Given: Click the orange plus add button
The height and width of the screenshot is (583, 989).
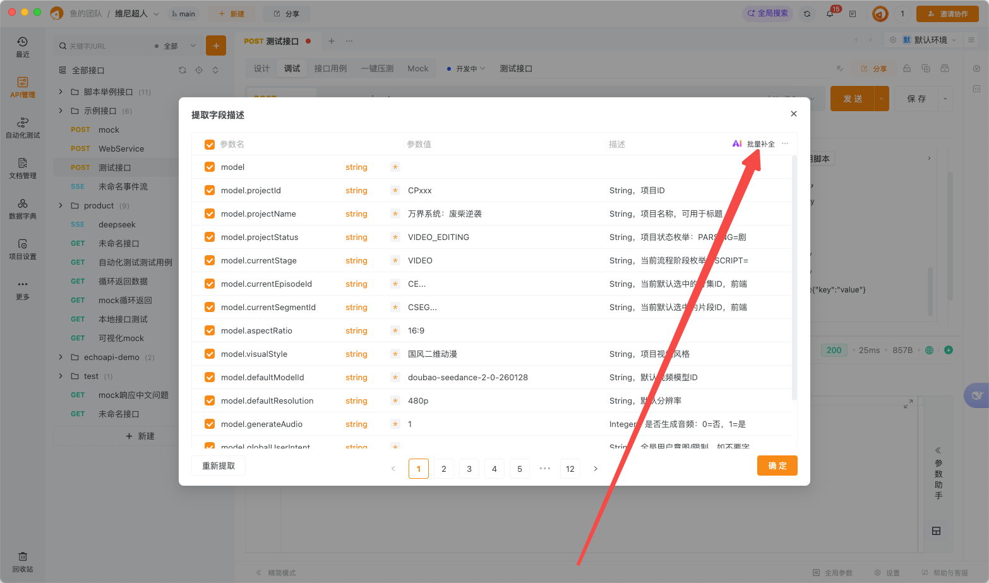Looking at the screenshot, I should coord(216,45).
